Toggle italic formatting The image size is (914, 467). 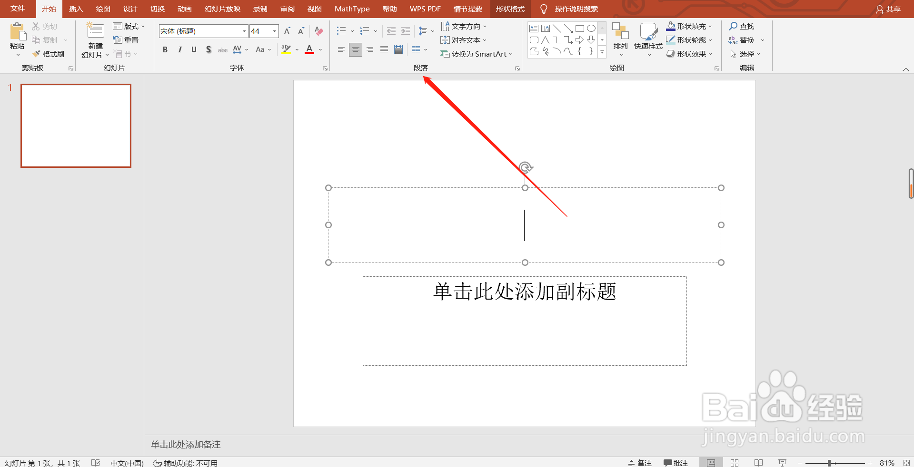click(179, 49)
